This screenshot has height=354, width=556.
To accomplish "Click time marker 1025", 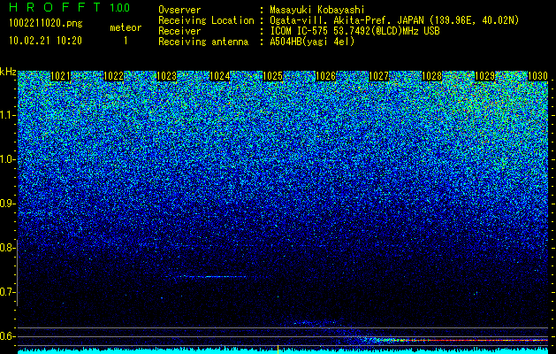I will coord(272,76).
